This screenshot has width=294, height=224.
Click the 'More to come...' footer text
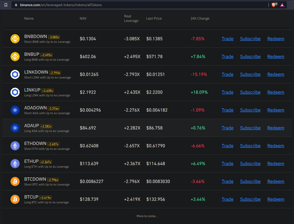147,216
